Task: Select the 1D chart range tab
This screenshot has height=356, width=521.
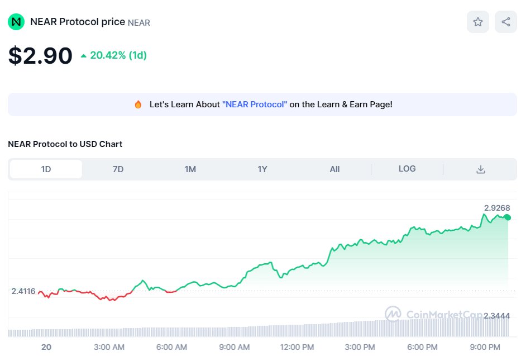Action: [46, 169]
